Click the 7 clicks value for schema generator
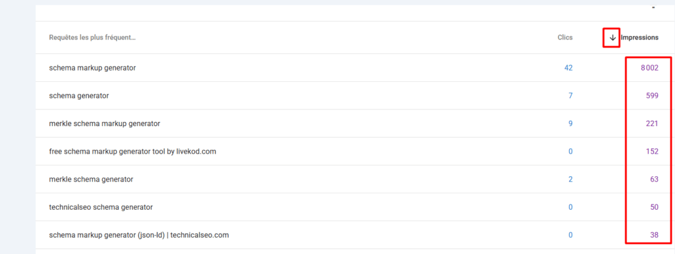 tap(570, 96)
